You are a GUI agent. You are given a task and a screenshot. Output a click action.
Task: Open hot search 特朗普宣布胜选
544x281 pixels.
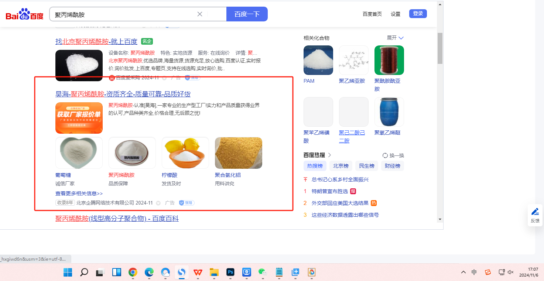(x=330, y=191)
